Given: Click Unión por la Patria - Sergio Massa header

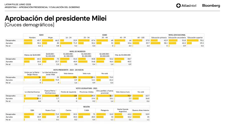Looking at the screenshot, I should [32, 73].
